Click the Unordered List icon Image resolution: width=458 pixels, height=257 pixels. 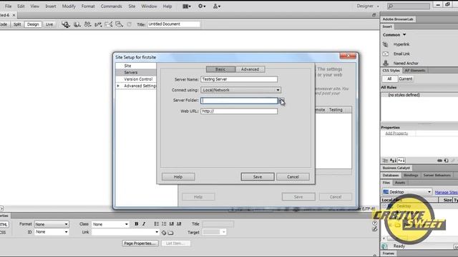click(157, 223)
